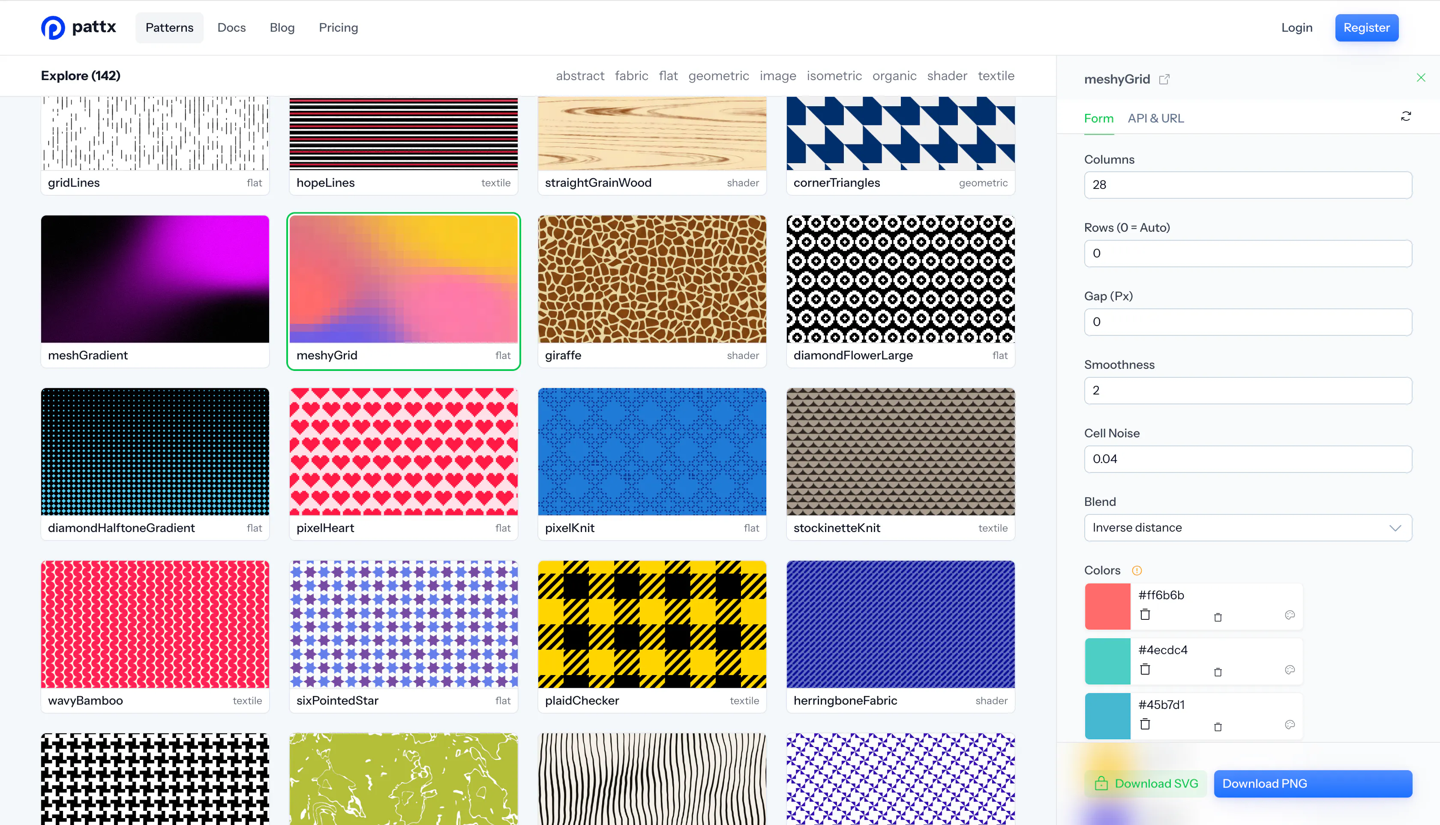This screenshot has height=825, width=1440.
Task: Click the Download SVG button
Action: pos(1145,783)
